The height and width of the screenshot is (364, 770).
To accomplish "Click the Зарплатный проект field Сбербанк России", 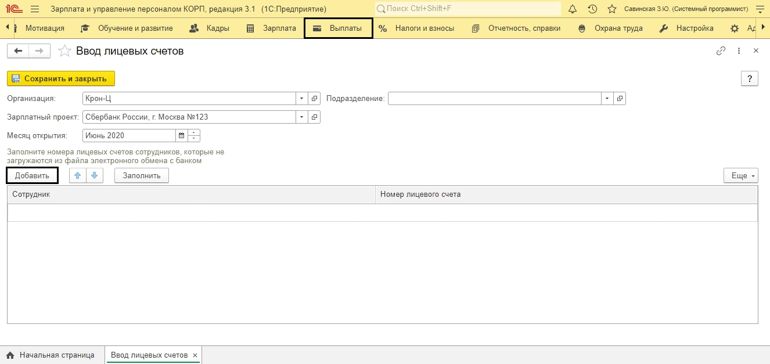I will click(189, 117).
